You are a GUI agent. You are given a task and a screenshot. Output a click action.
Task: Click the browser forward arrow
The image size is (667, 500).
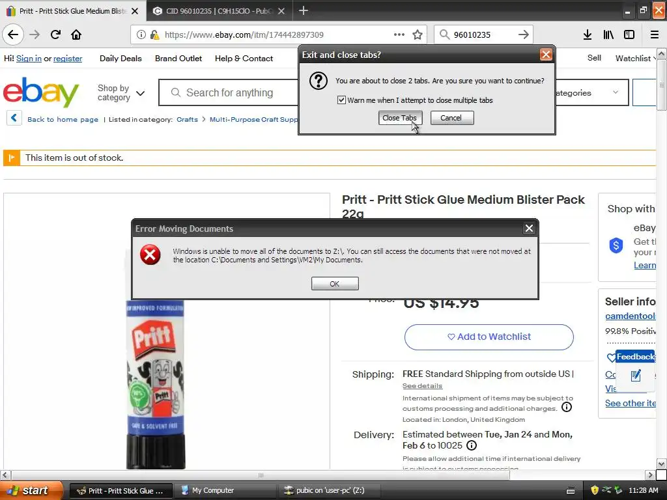tap(35, 35)
